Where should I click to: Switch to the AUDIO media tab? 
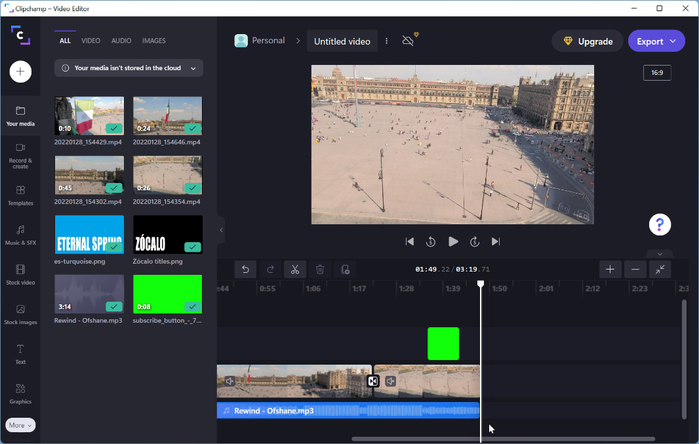tap(121, 41)
